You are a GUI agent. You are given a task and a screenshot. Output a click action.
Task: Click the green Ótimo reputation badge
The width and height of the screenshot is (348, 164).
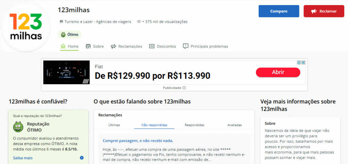(69, 35)
